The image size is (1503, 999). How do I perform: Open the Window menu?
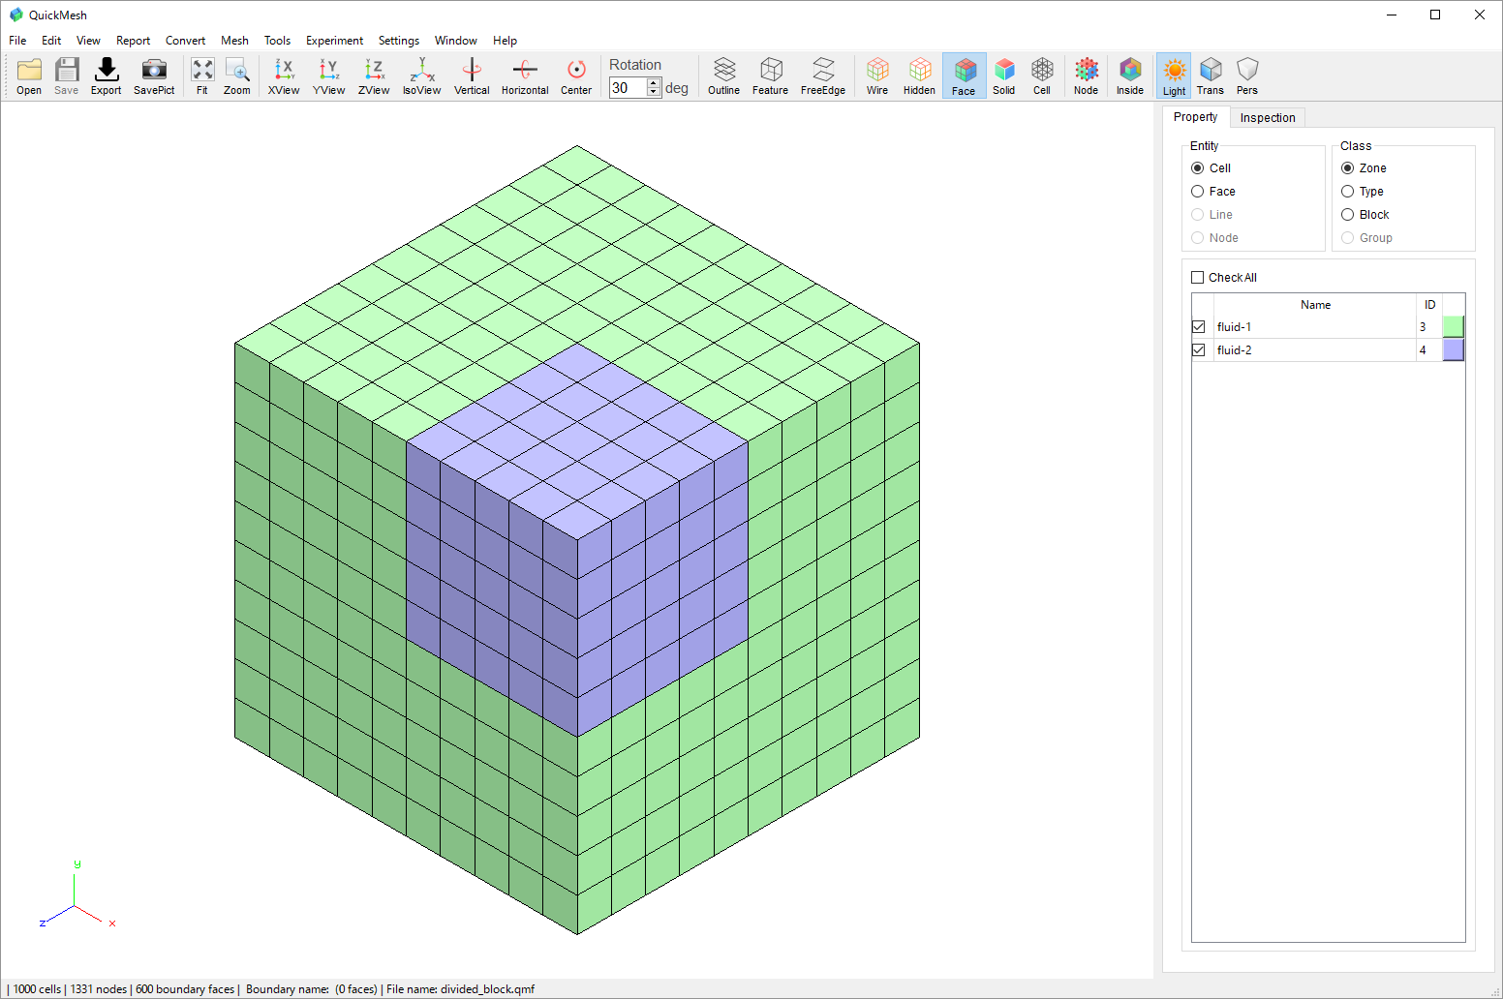tap(456, 41)
